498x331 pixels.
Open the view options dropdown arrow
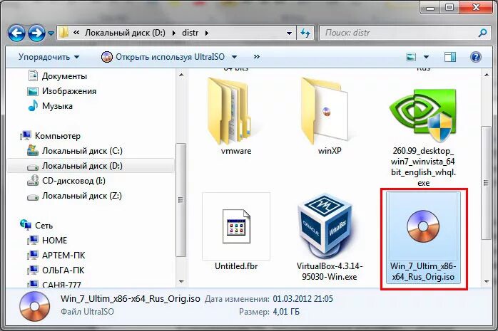426,57
